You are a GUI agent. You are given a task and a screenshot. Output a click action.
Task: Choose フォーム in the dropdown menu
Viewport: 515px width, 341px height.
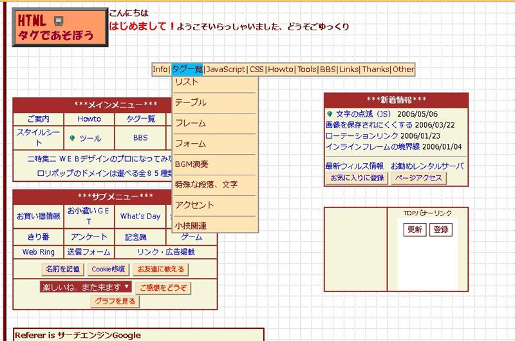click(191, 143)
